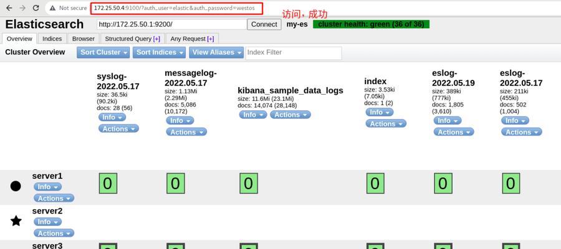561x249 pixels.
Task: Click the kibana_sample_data_logs index name
Action: point(290,90)
